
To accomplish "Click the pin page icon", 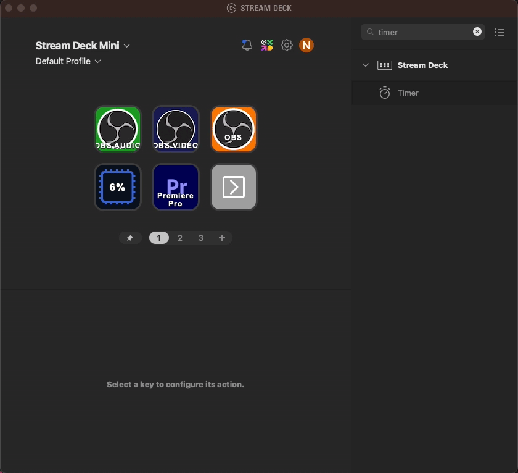I will [130, 238].
